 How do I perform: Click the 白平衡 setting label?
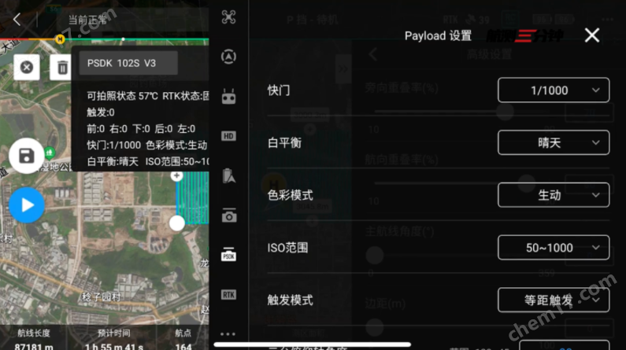click(x=284, y=142)
